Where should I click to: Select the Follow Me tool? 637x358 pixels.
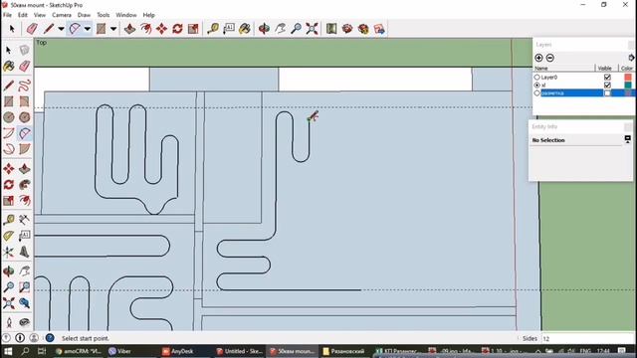coord(24,185)
